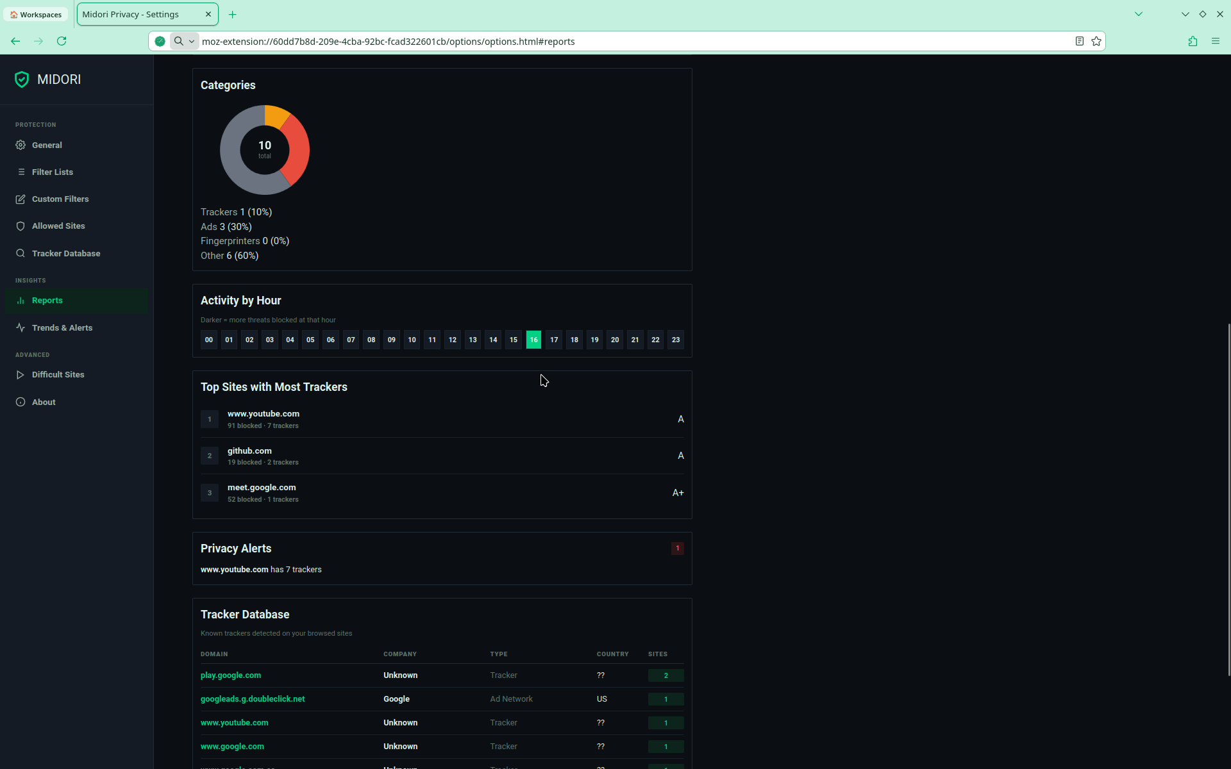This screenshot has width=1231, height=769.
Task: Click the Trackers 1 (10%) legend entry
Action: tap(236, 212)
